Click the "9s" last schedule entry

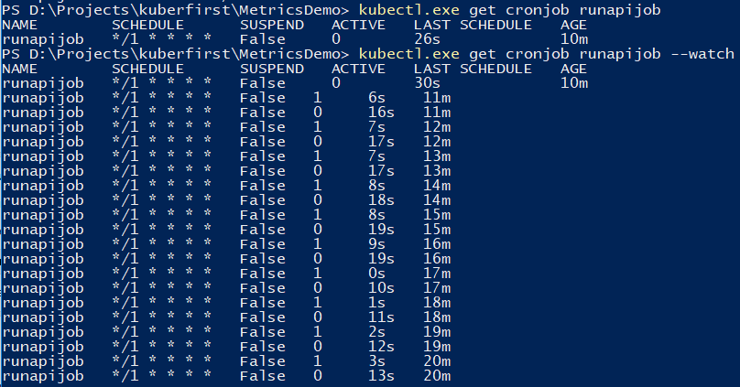[x=376, y=244]
